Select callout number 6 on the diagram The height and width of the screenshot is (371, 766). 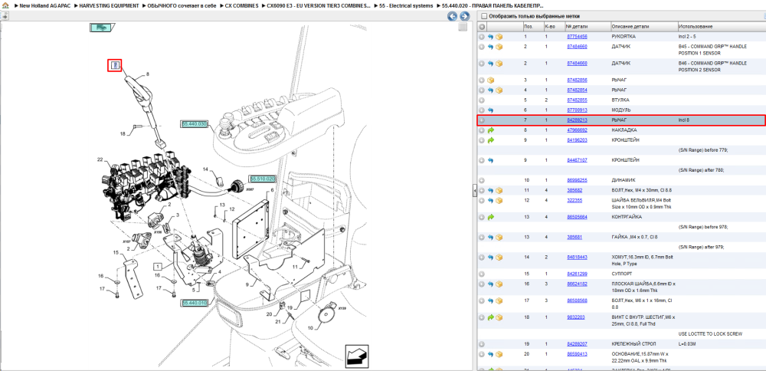coord(272,190)
